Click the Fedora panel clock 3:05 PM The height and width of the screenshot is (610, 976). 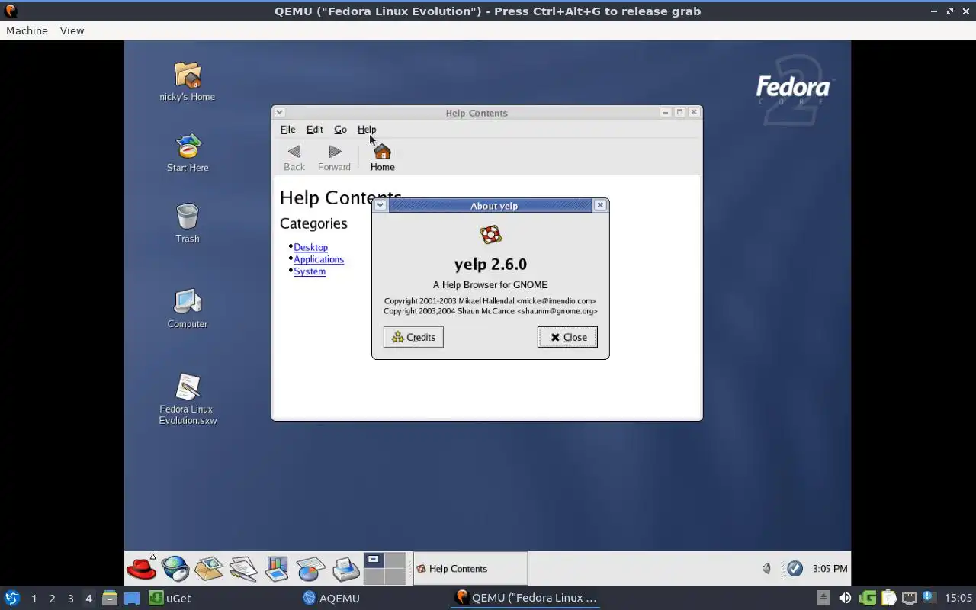point(830,569)
